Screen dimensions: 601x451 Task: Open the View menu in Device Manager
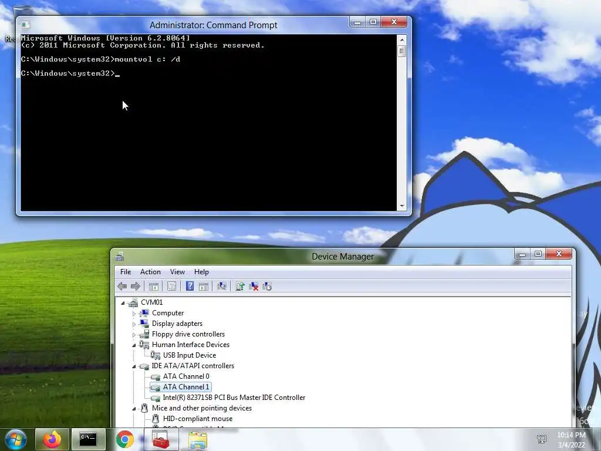click(x=177, y=272)
